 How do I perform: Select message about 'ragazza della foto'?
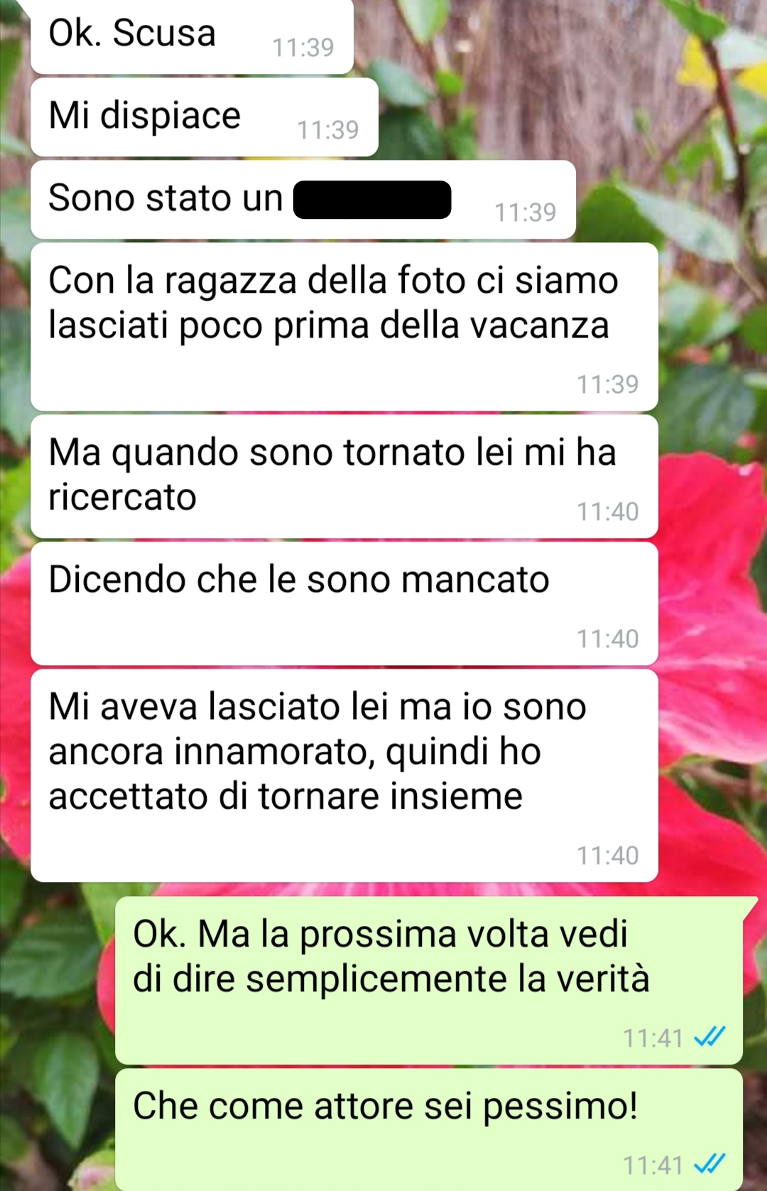(x=344, y=327)
